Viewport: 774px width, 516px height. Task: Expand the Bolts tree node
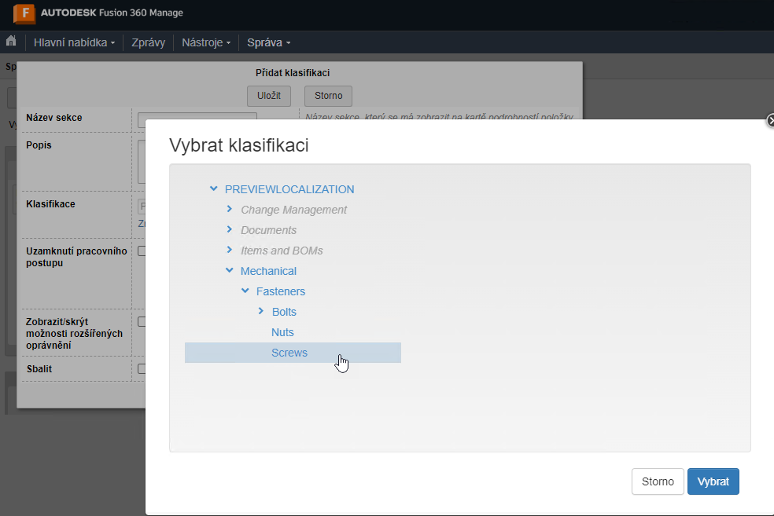[262, 311]
